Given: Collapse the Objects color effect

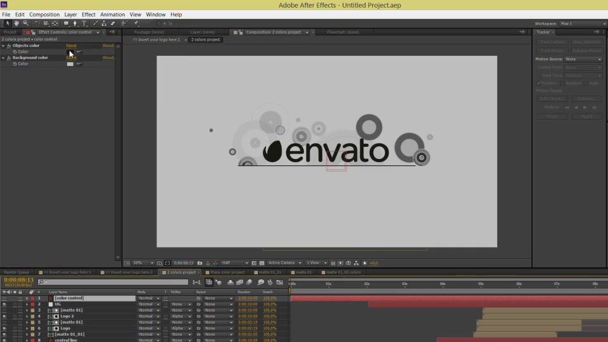Looking at the screenshot, I should point(3,46).
